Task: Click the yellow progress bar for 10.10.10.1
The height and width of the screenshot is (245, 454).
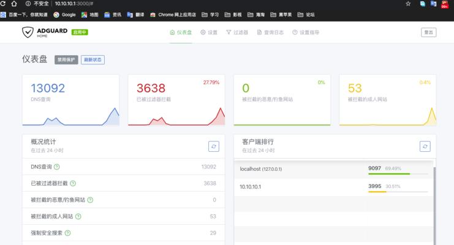Action: [377, 192]
